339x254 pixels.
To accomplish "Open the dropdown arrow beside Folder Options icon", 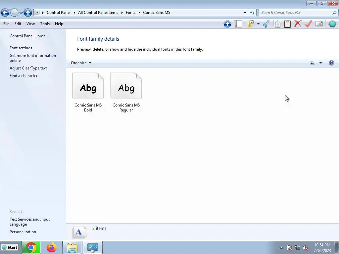I will (x=258, y=24).
